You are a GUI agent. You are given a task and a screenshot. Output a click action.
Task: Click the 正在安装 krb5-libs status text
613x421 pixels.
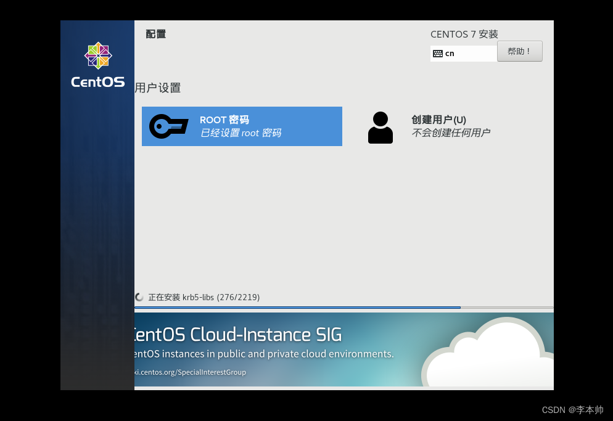(204, 297)
